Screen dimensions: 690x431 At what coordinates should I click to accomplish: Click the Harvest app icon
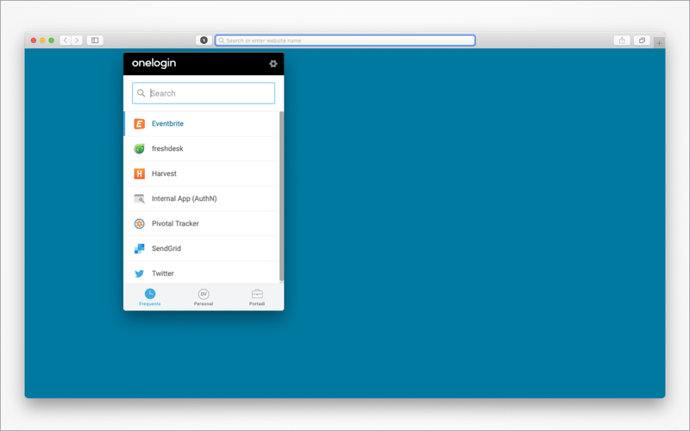point(139,174)
